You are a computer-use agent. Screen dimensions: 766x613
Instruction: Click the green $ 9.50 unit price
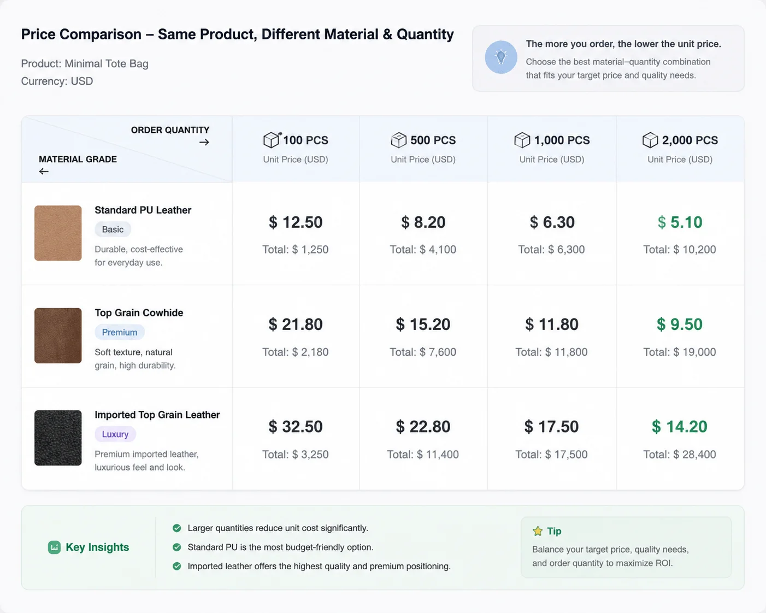[x=680, y=325]
